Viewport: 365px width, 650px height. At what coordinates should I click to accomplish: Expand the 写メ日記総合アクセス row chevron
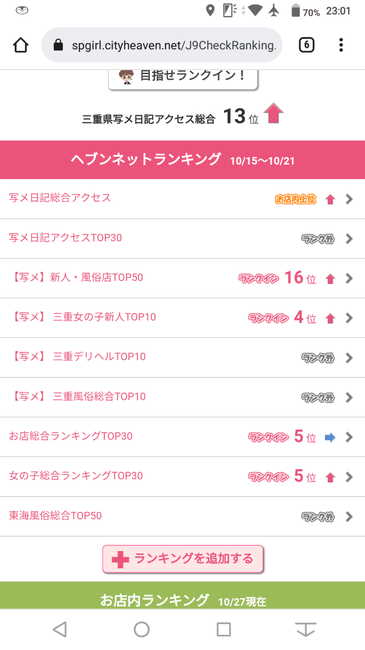pyautogui.click(x=349, y=199)
